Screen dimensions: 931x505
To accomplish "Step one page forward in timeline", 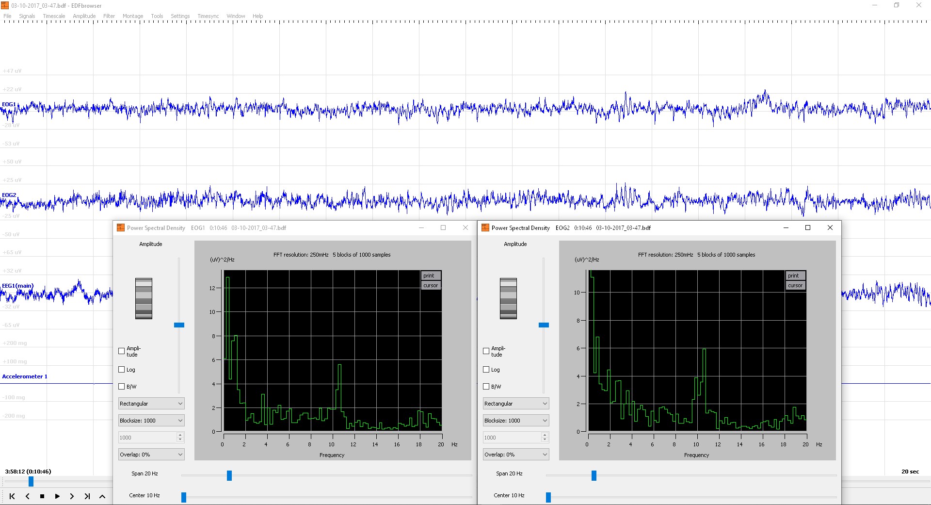I will point(72,496).
